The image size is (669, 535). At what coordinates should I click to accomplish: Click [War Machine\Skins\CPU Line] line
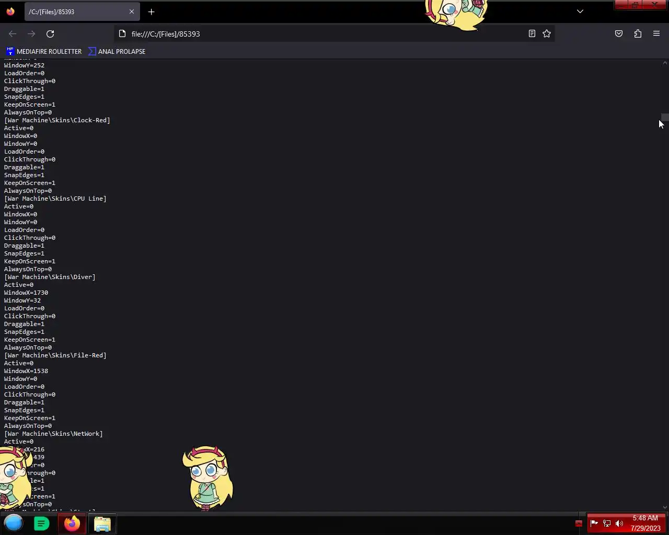(x=55, y=199)
